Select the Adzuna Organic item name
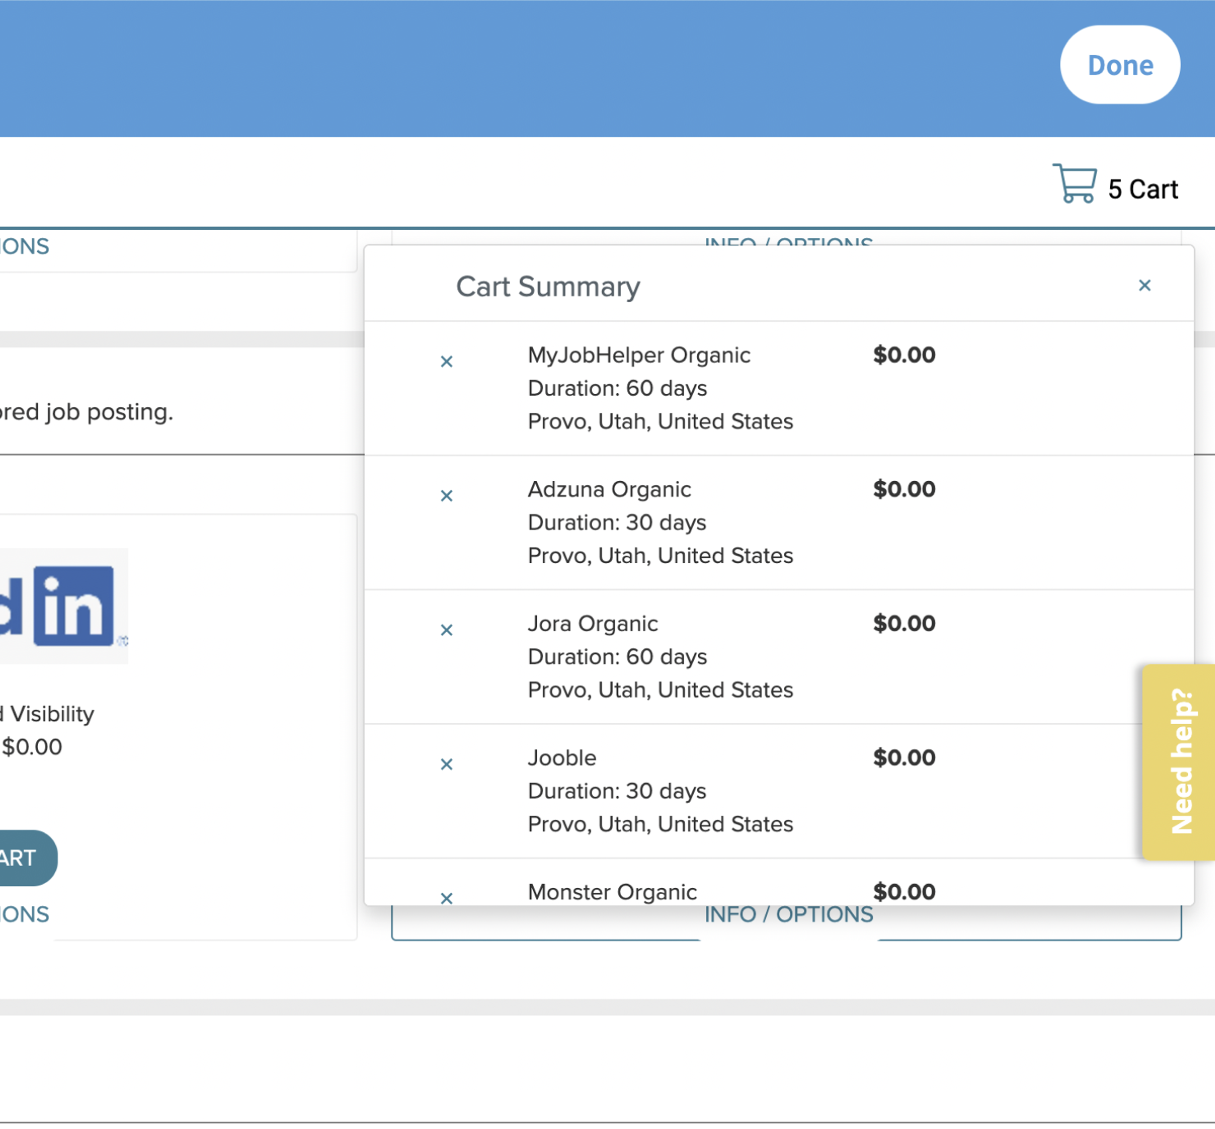 pyautogui.click(x=609, y=489)
